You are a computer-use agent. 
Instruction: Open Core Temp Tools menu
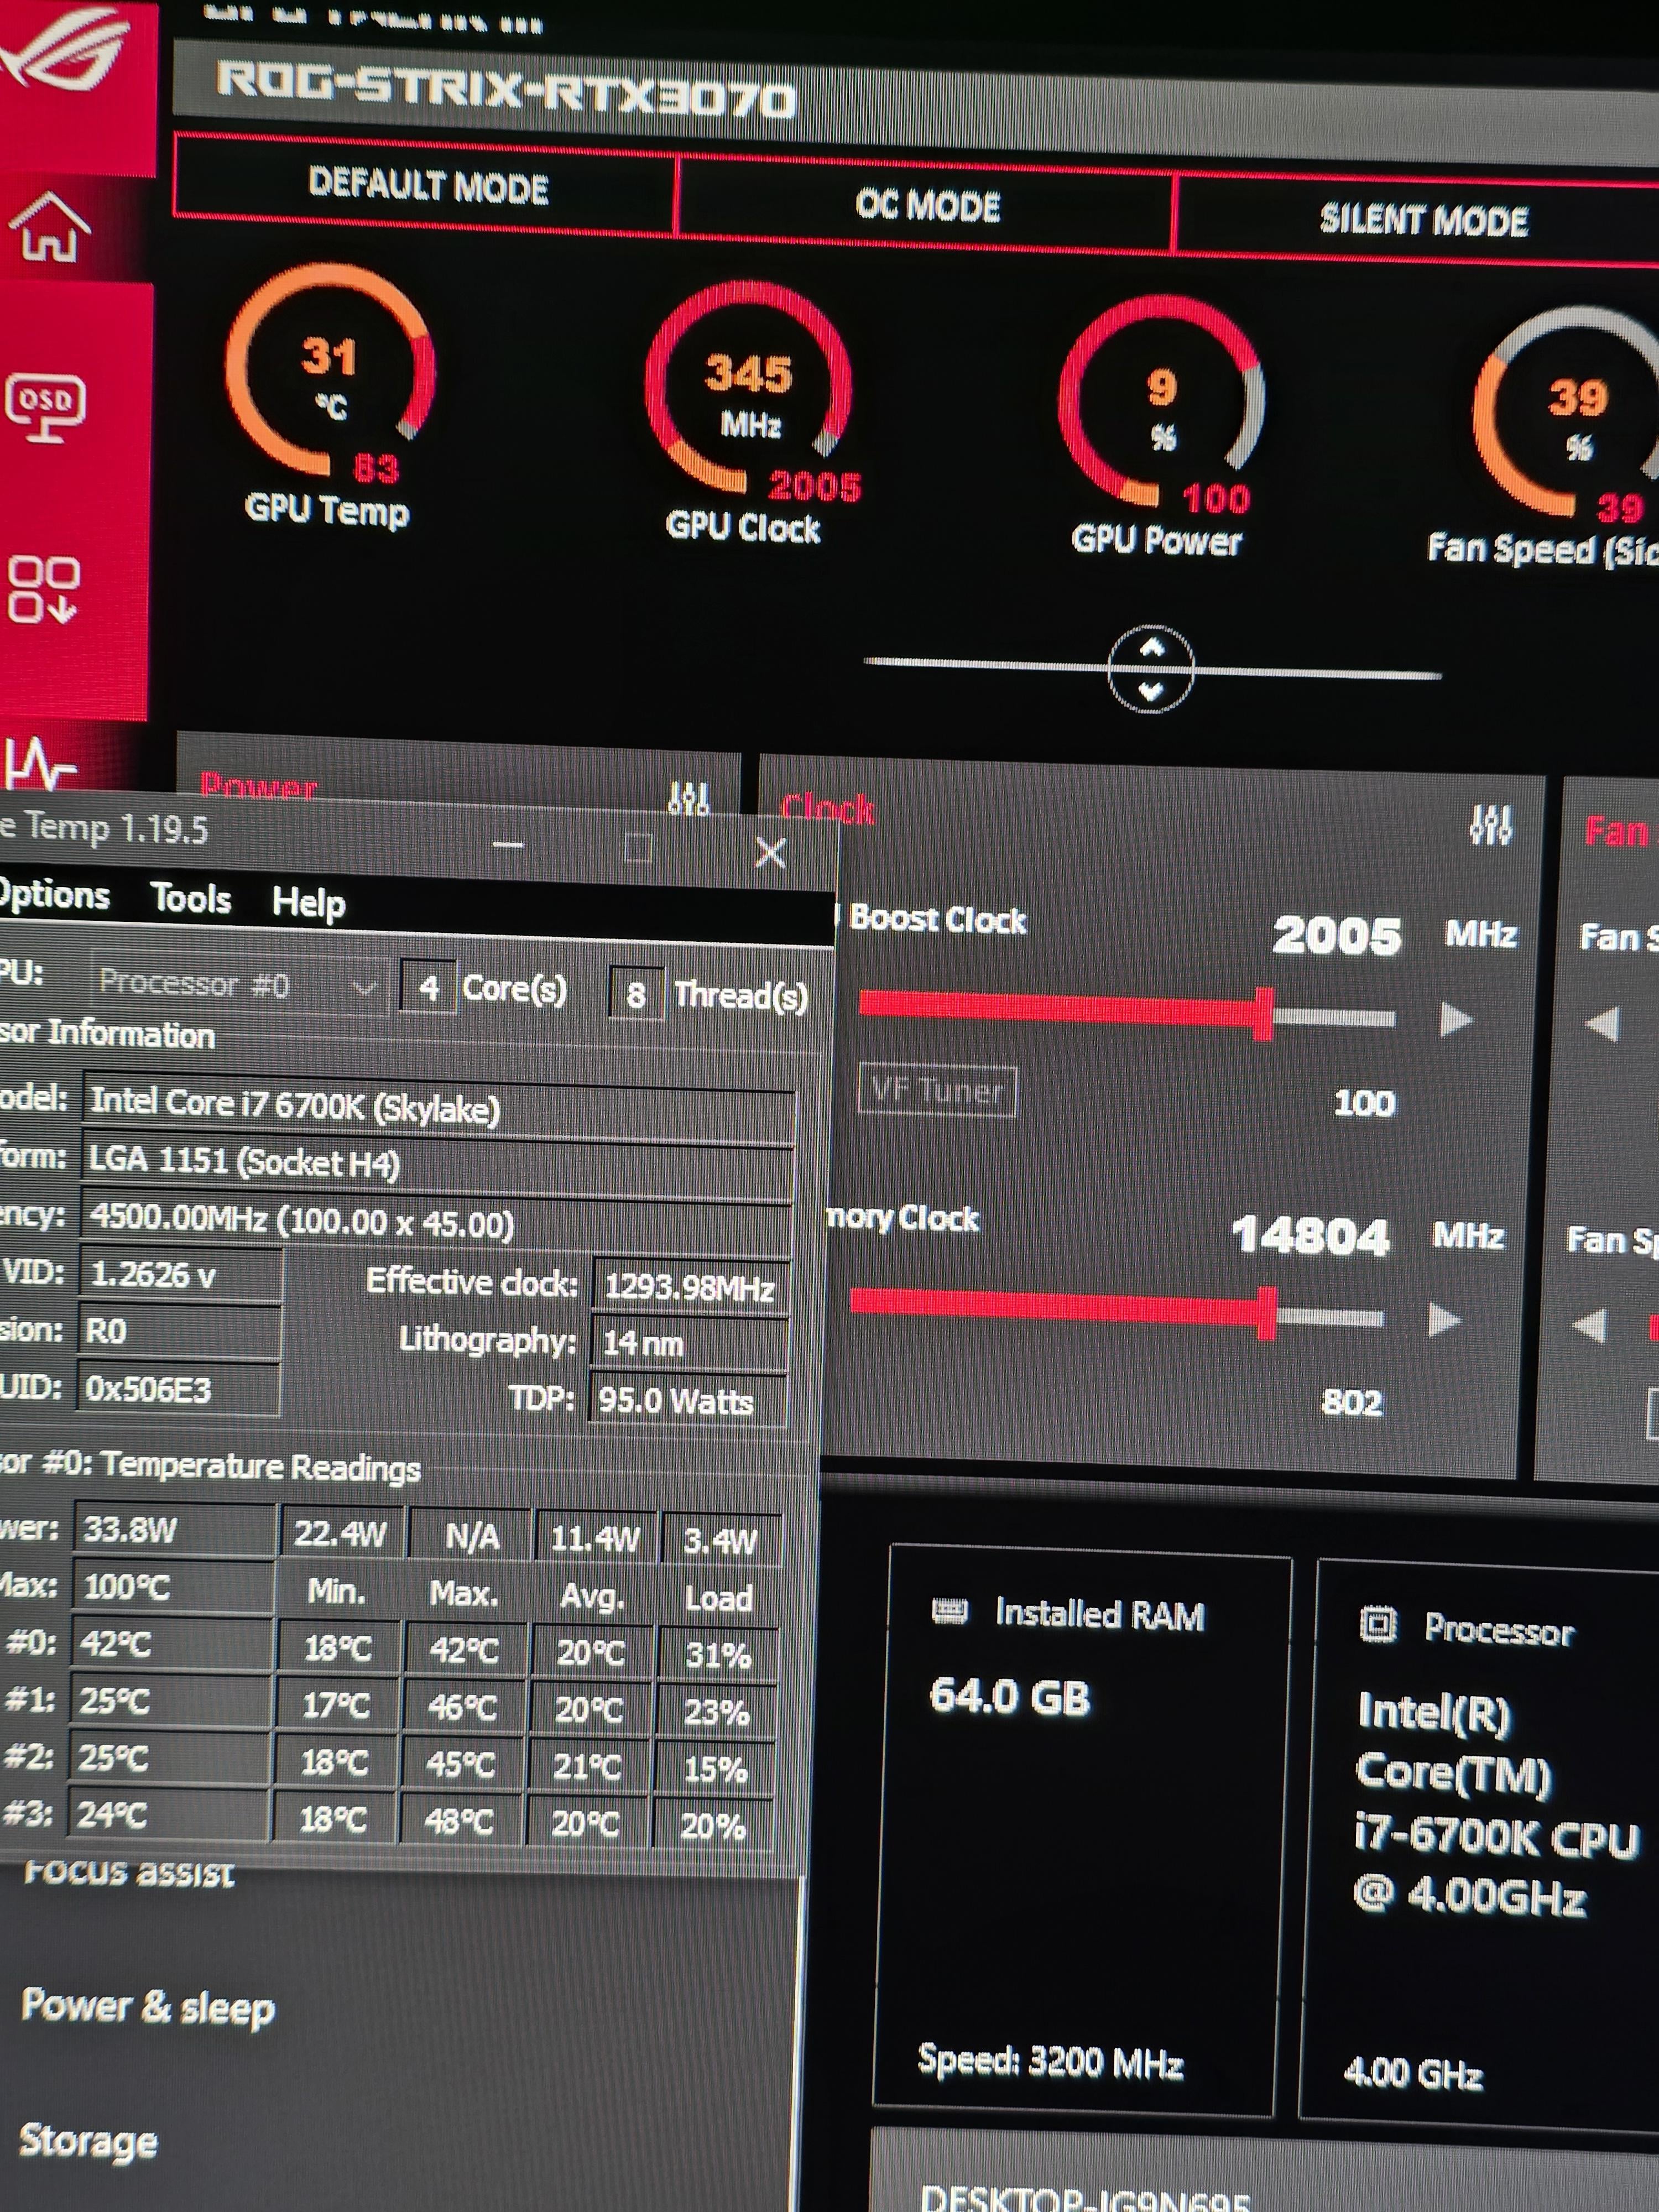190,898
